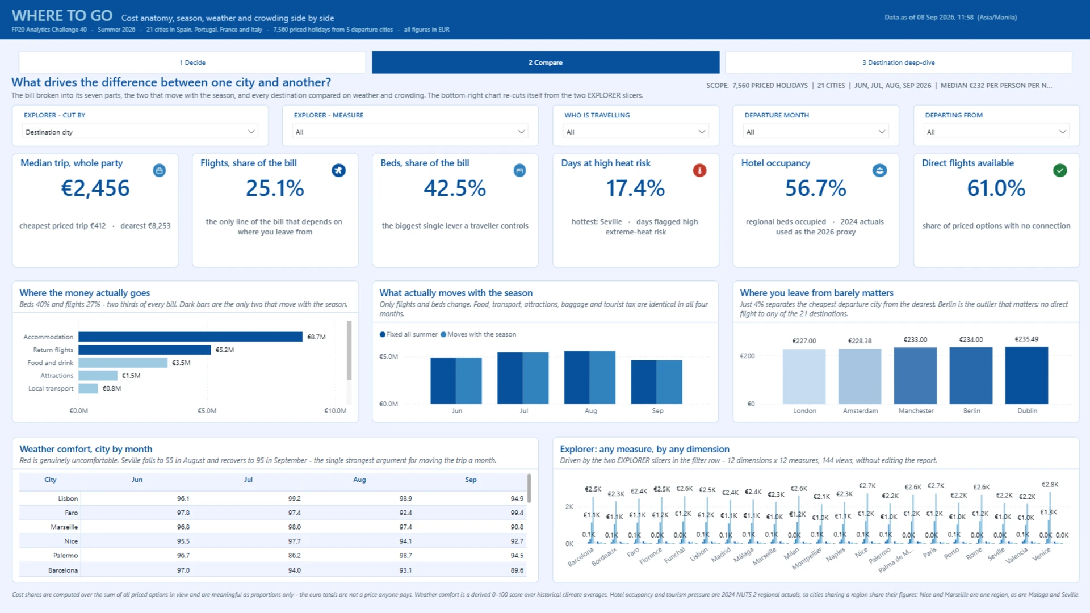Click the red thermometer icon on heat risk card

[699, 170]
